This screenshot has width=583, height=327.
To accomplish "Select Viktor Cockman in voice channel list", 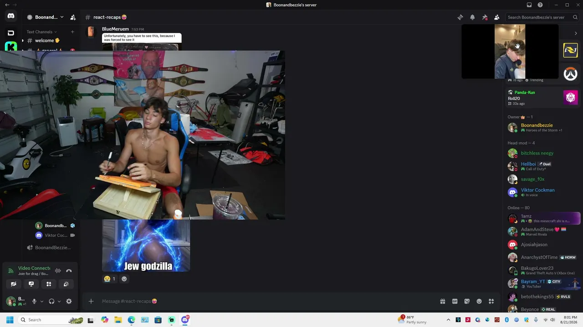I will click(x=55, y=235).
